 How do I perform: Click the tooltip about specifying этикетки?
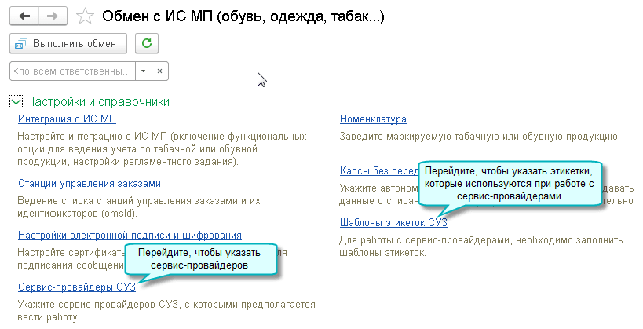click(508, 183)
